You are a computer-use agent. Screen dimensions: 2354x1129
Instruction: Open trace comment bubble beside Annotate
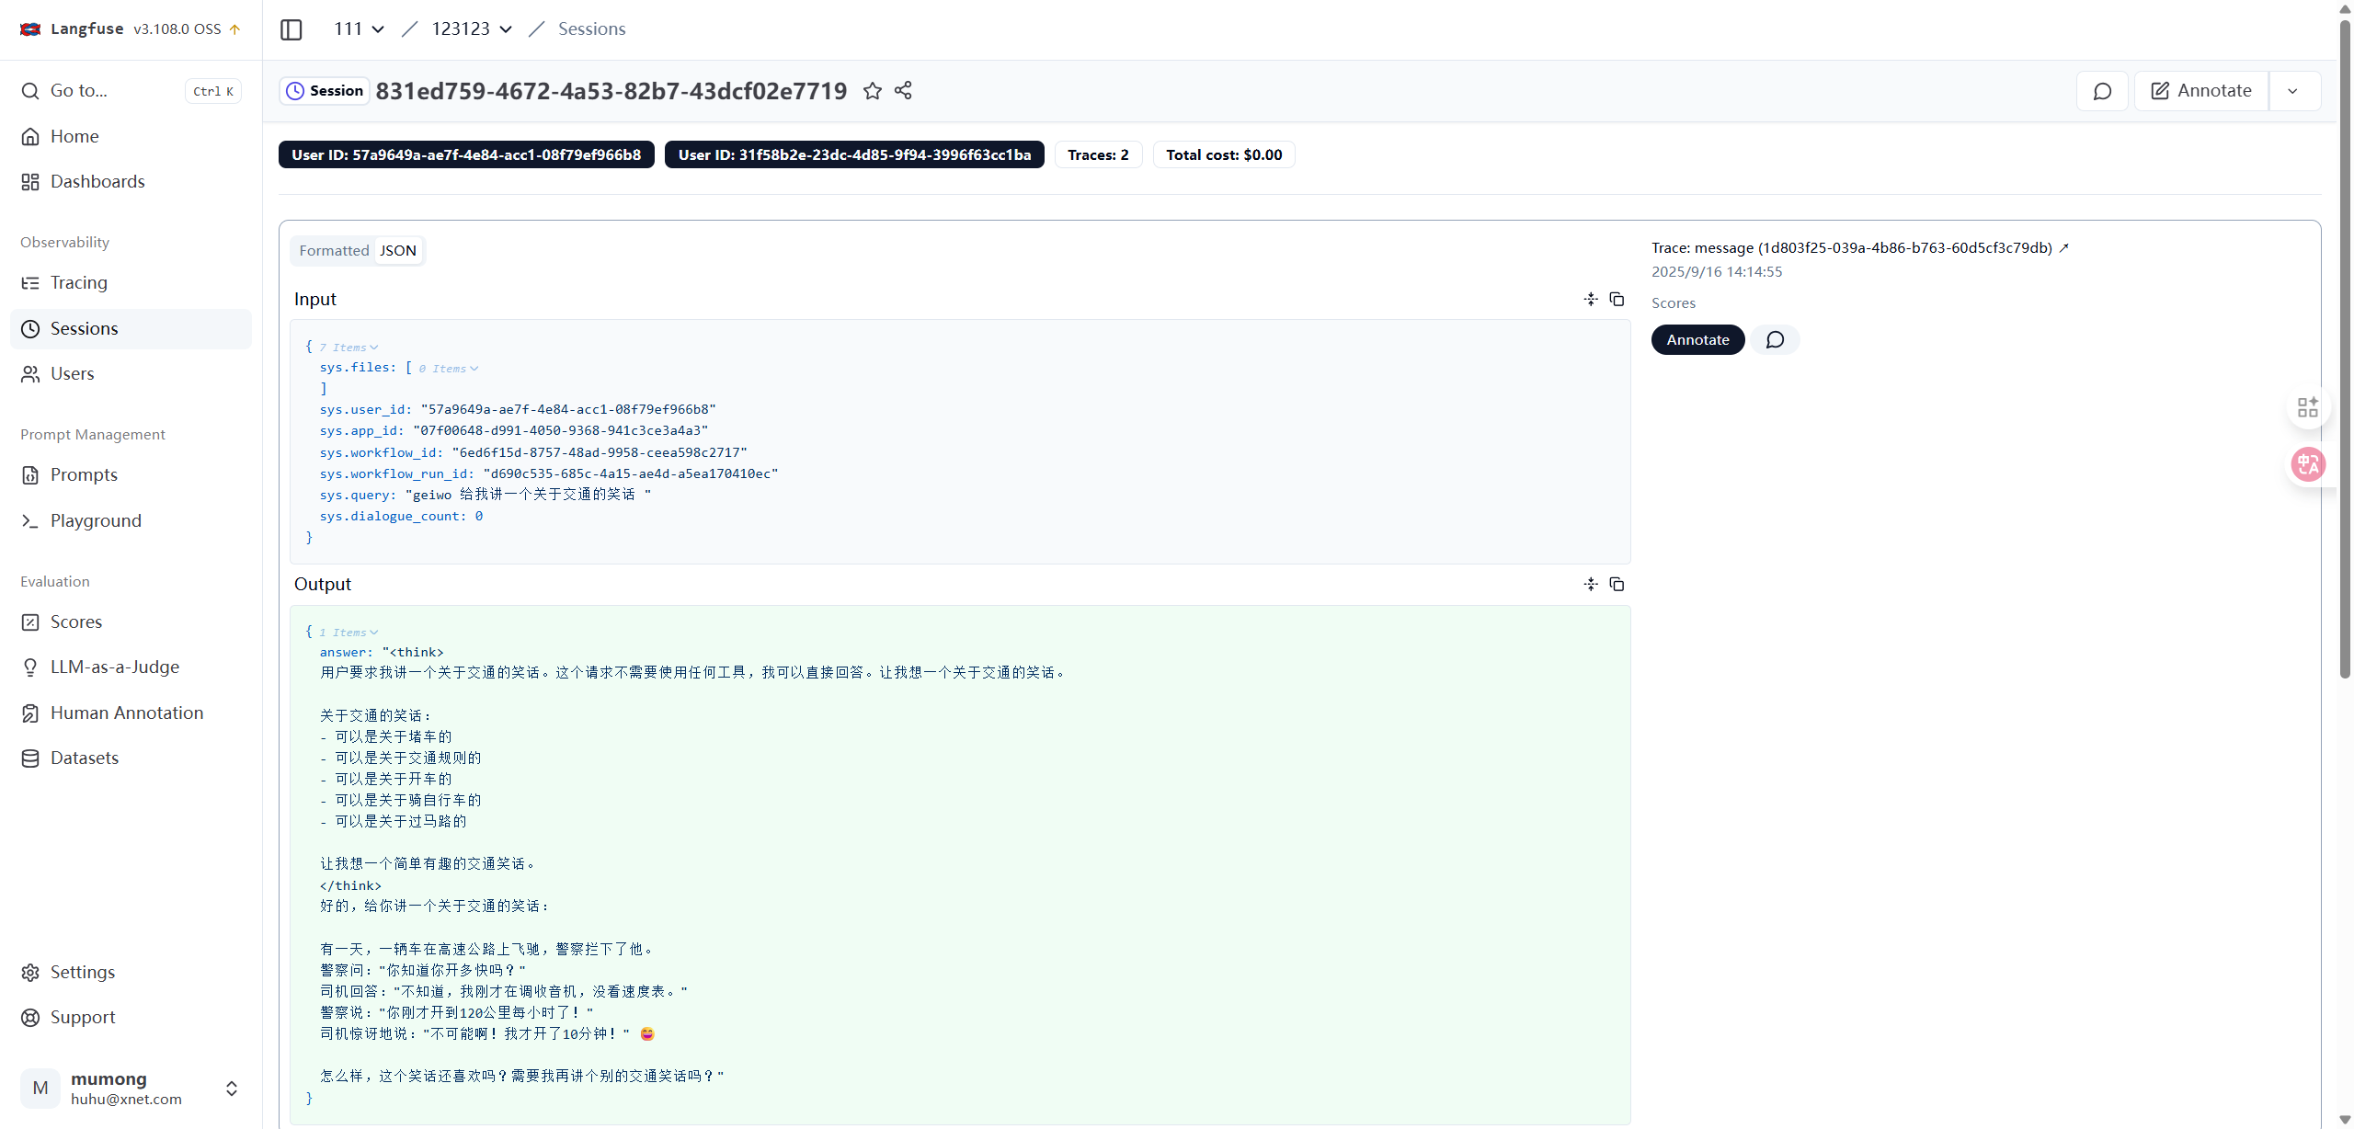click(1775, 340)
